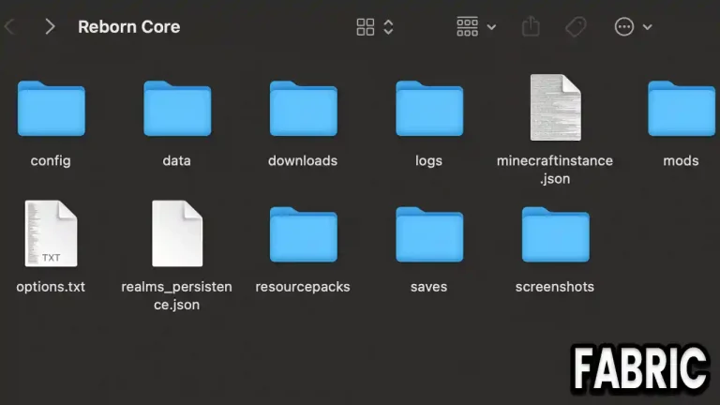Select the realms_persistence.json file icon
720x405 pixels.
(x=177, y=233)
